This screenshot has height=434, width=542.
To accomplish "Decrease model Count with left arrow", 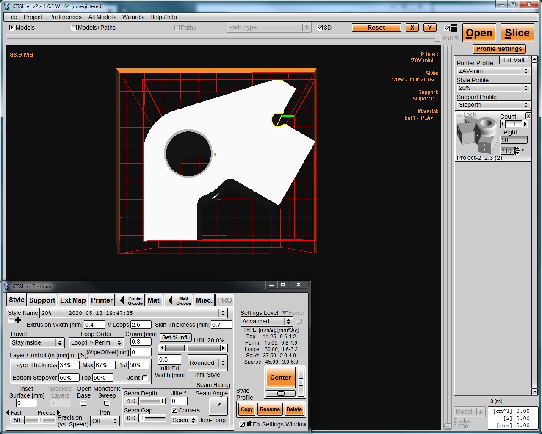I will point(503,124).
